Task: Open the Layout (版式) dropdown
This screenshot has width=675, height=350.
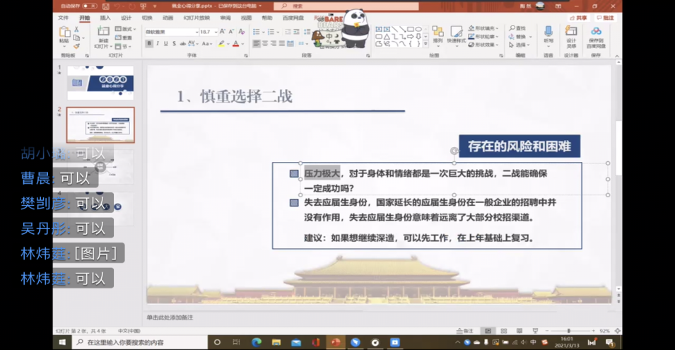Action: [125, 29]
